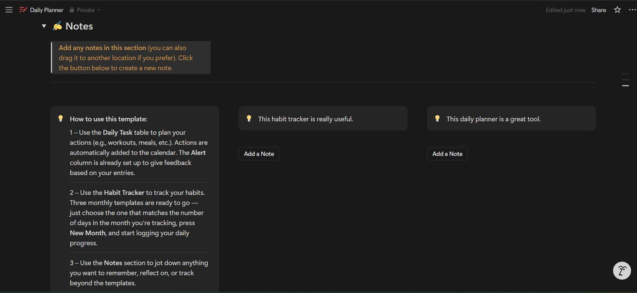Click the Daily Planner breadcrumb title
The width and height of the screenshot is (637, 293).
[47, 10]
